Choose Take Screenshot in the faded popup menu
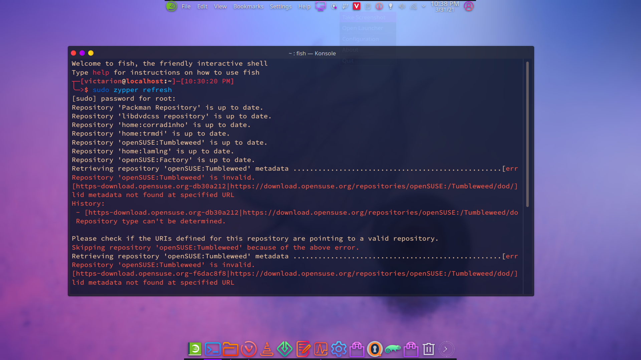The height and width of the screenshot is (360, 641). pyautogui.click(x=368, y=17)
